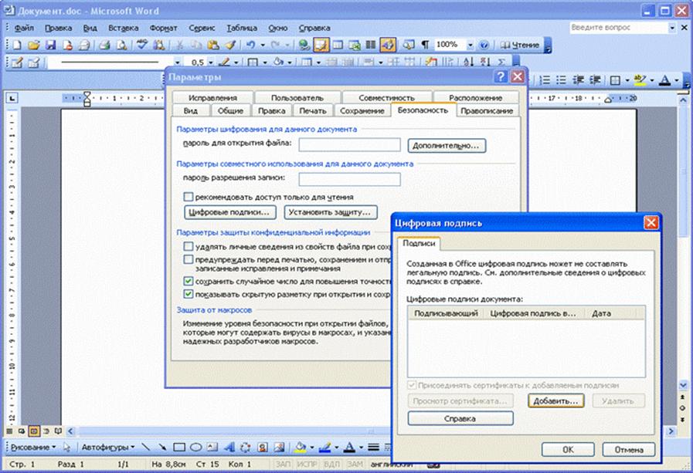This screenshot has width=693, height=473.
Task: Open the zoom 100% dropdown arrow
Action: pos(470,45)
